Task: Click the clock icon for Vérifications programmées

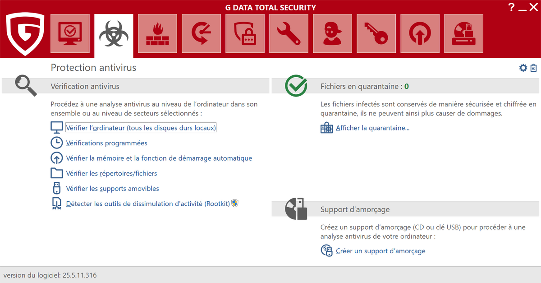Action: coord(57,143)
